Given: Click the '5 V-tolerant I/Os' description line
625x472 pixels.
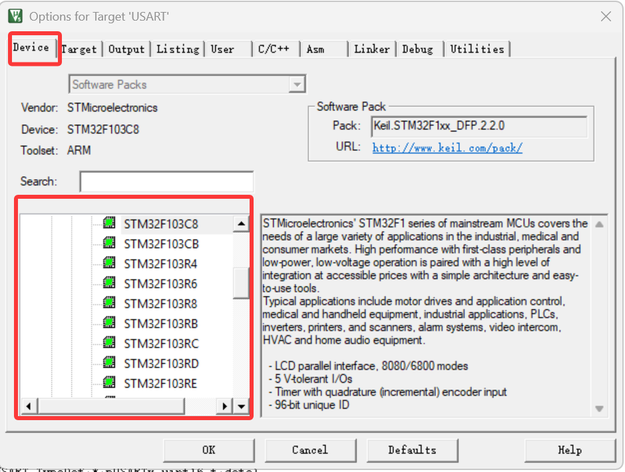Looking at the screenshot, I should click(x=311, y=379).
